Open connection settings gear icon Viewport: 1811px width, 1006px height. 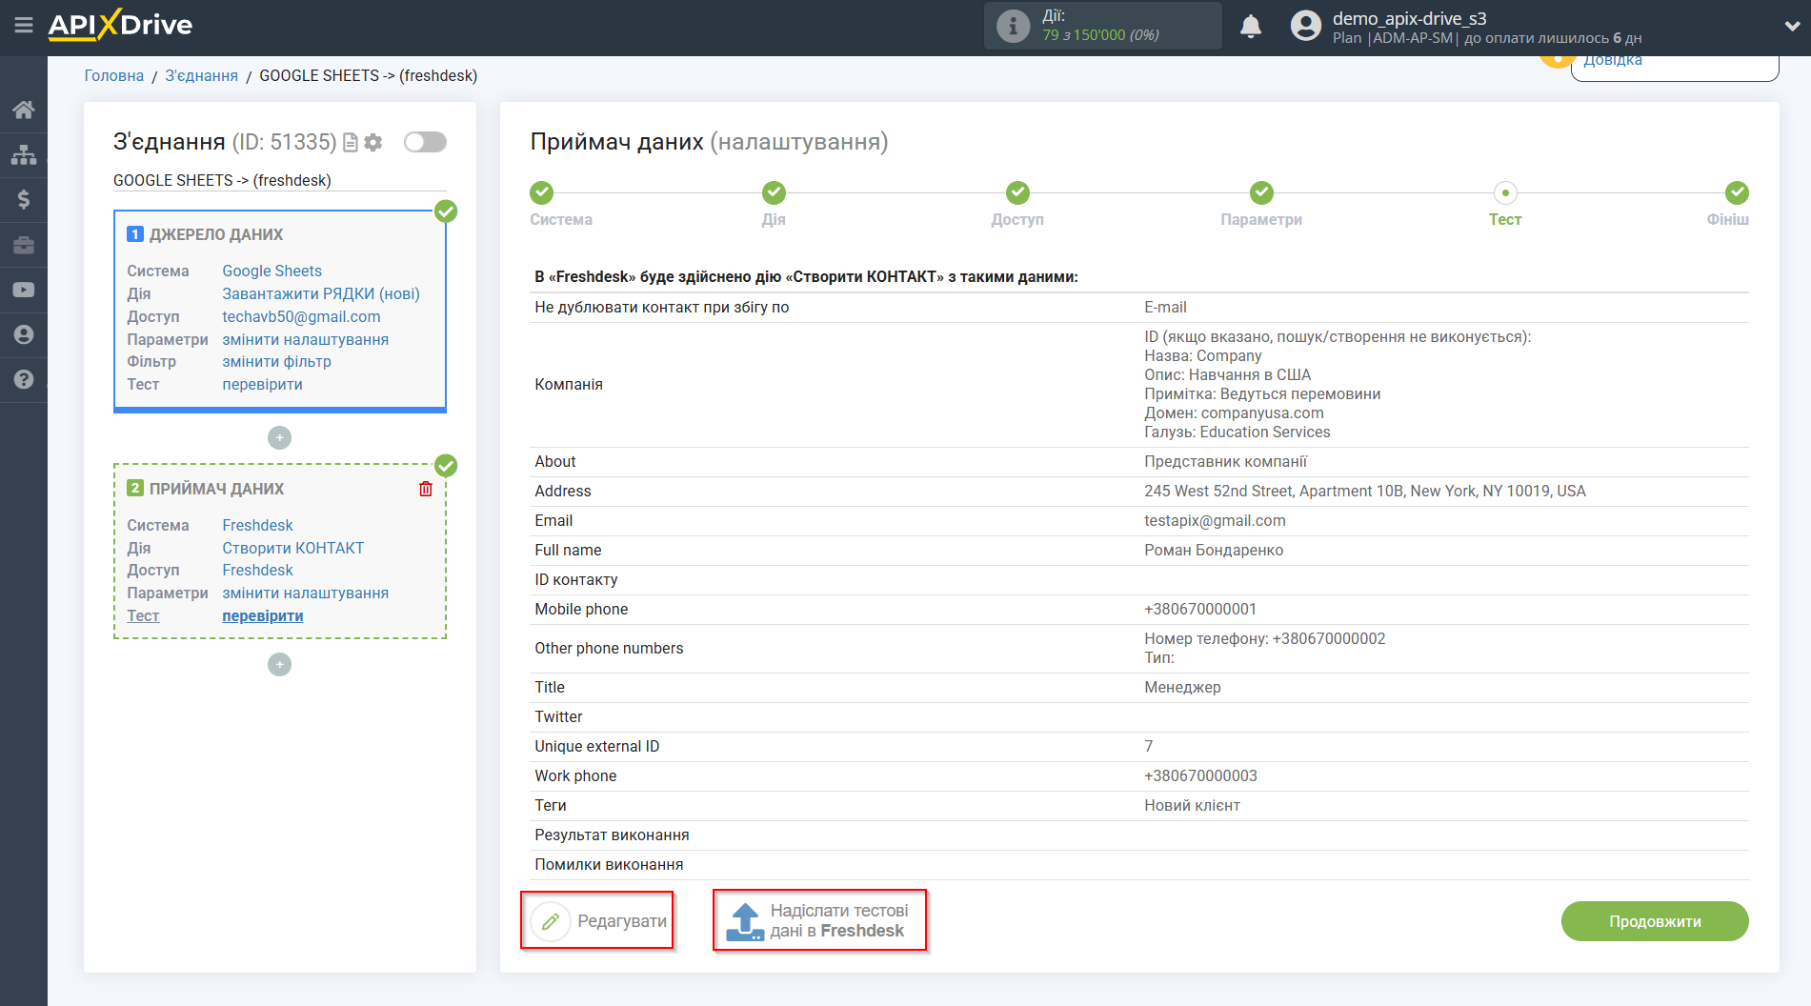[x=373, y=142]
